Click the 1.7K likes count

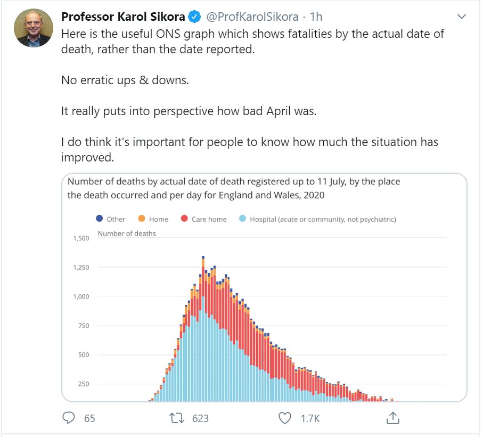tap(310, 418)
